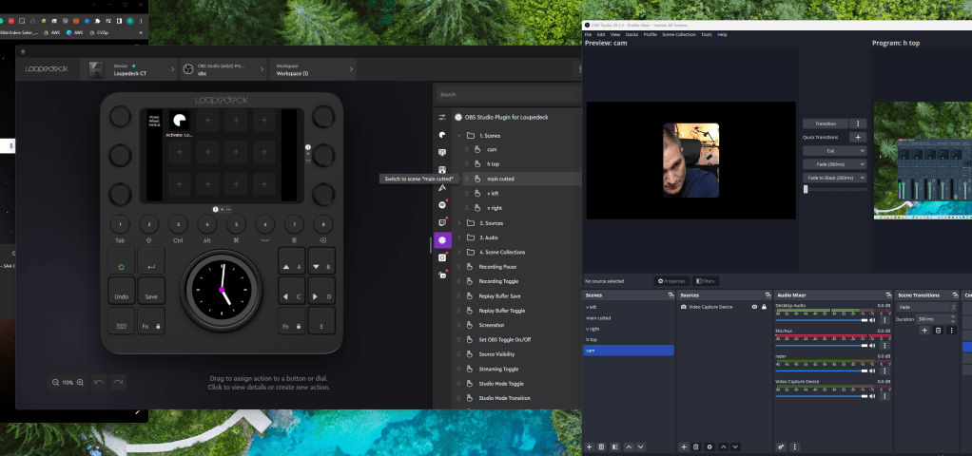
Task: Move source down in Sources dock
Action: 735,446
